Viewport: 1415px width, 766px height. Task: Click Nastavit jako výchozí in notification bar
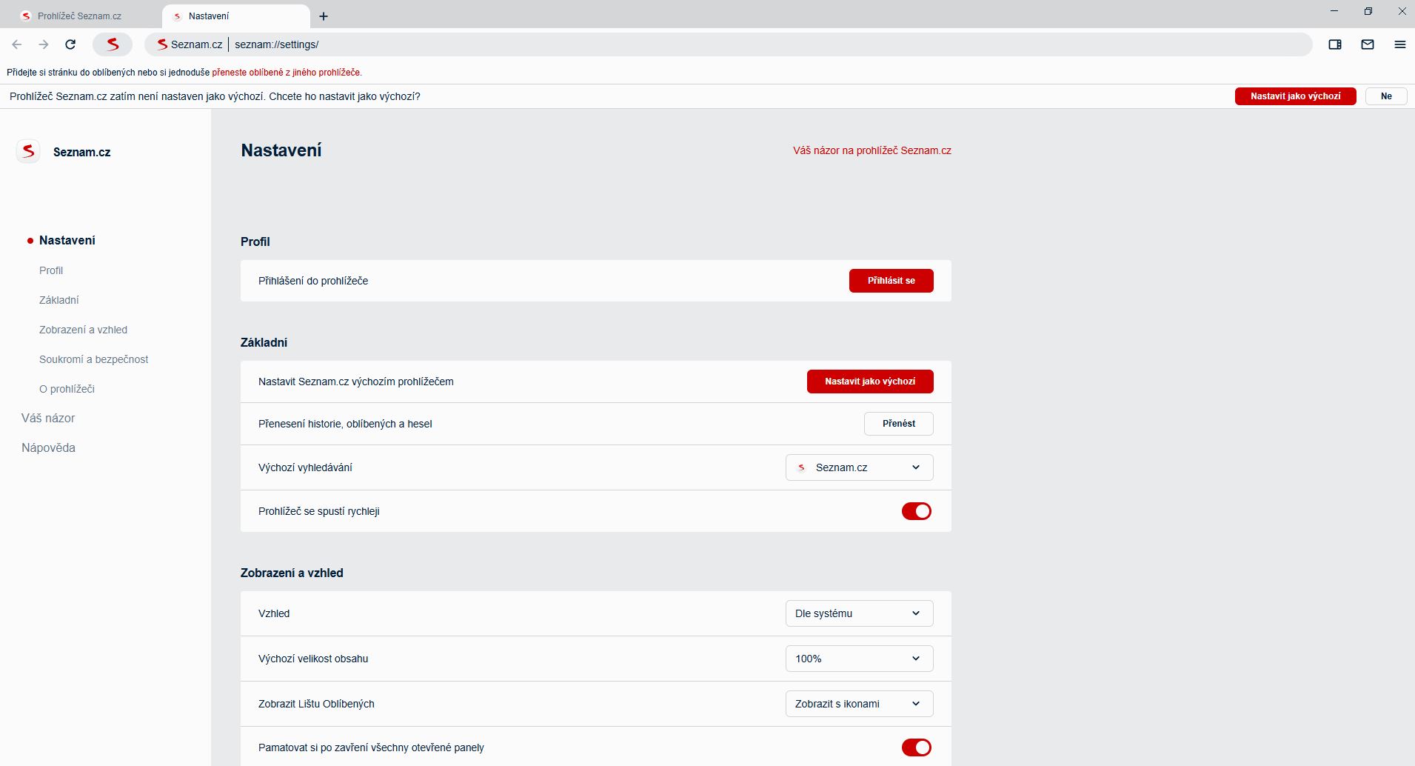point(1296,96)
